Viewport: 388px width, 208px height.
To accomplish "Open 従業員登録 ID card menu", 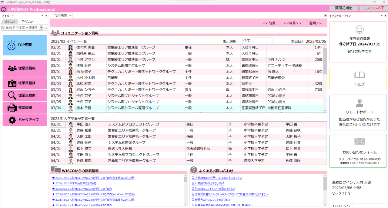I will pos(25,83).
